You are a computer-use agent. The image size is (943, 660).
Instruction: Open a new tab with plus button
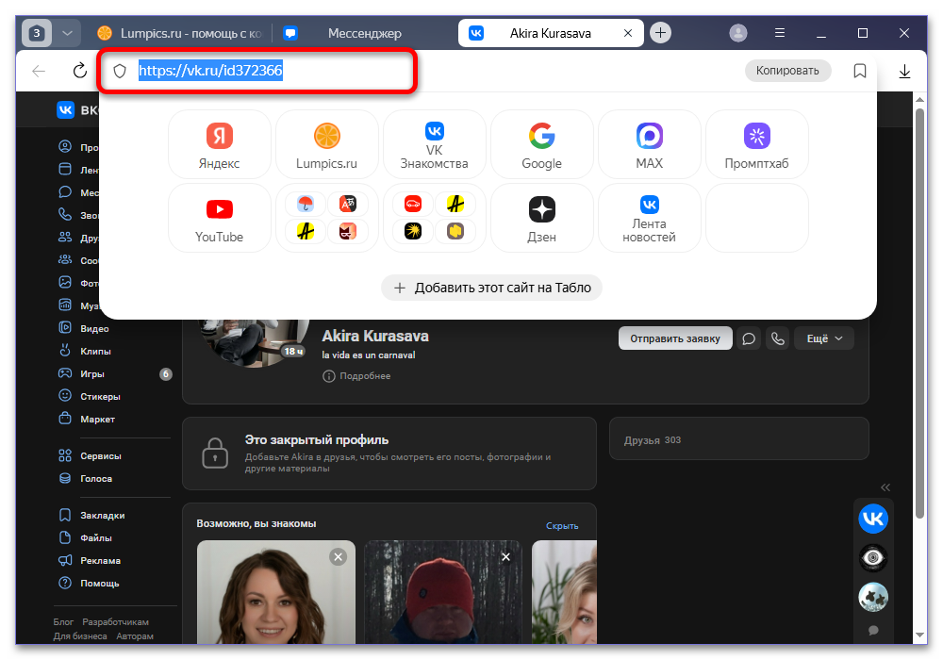pyautogui.click(x=660, y=33)
